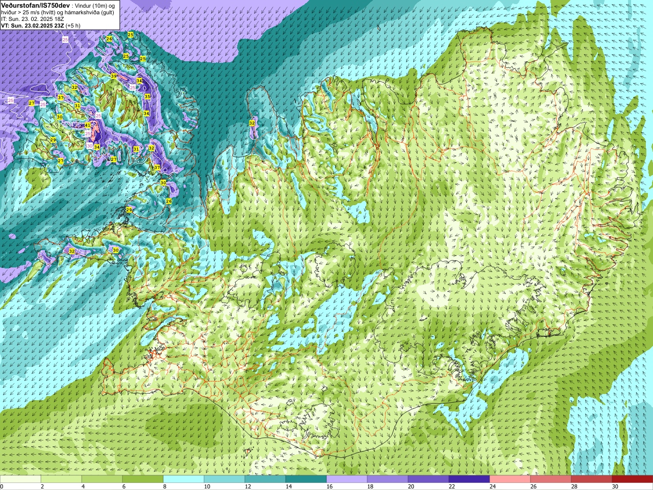Screen dimensions: 653x490
Task: Select the salmon 26–28 legend swatch
Action: 551,479
